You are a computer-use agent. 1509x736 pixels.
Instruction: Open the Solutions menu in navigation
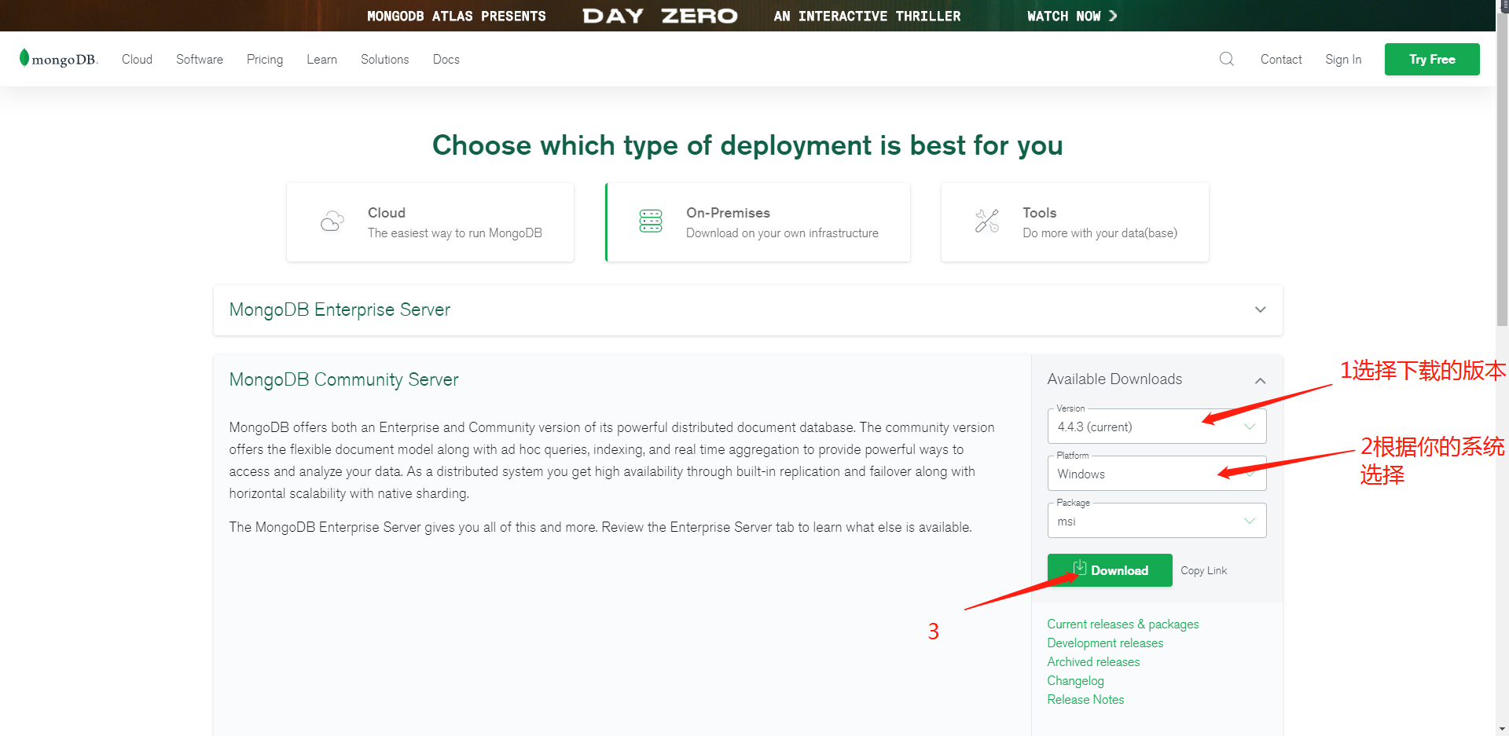(x=385, y=60)
